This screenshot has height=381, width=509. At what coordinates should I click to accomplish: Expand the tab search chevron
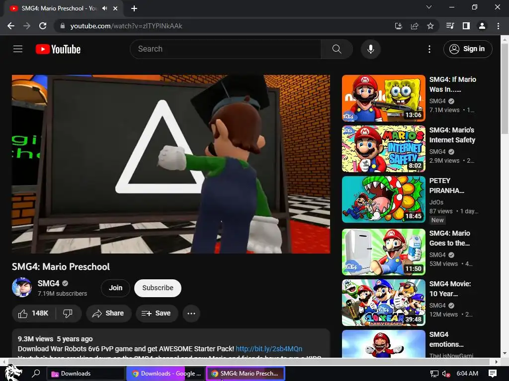[429, 7]
